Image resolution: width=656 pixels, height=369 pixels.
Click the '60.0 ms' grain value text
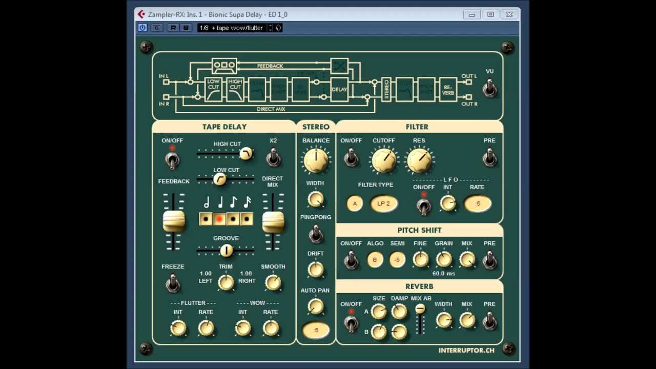(444, 274)
